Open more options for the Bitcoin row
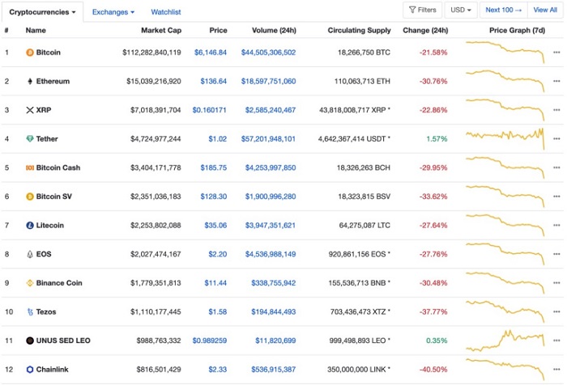567x385 pixels. (x=556, y=53)
